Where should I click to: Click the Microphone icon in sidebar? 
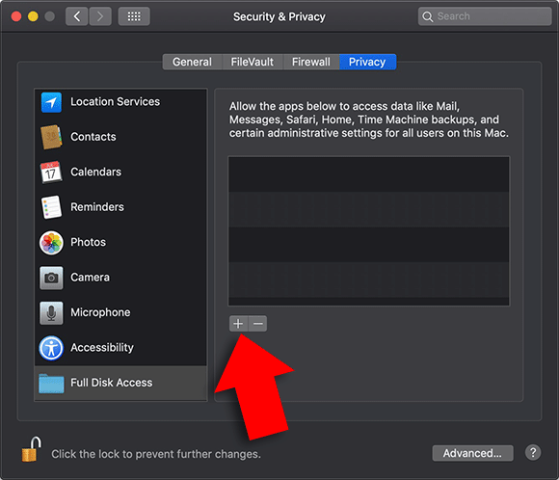pos(51,312)
